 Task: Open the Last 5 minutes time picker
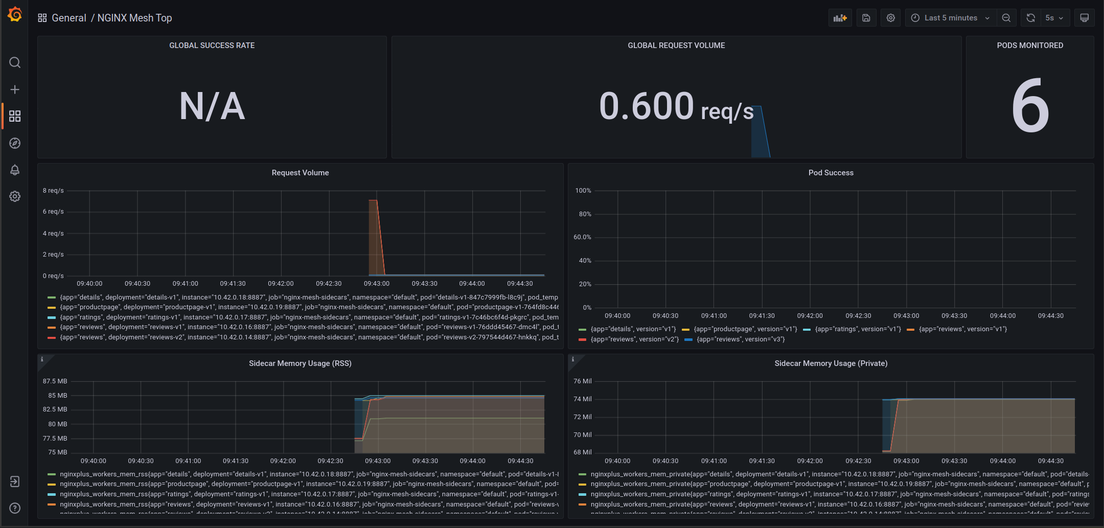pos(951,18)
